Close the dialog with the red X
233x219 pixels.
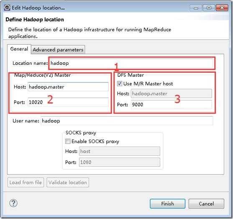click(222, 8)
